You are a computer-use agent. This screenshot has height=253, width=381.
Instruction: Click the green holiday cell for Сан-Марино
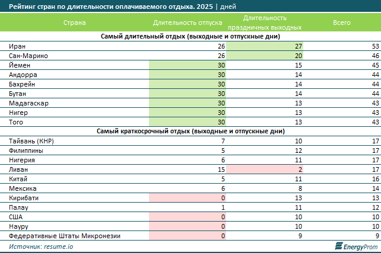tap(265, 56)
